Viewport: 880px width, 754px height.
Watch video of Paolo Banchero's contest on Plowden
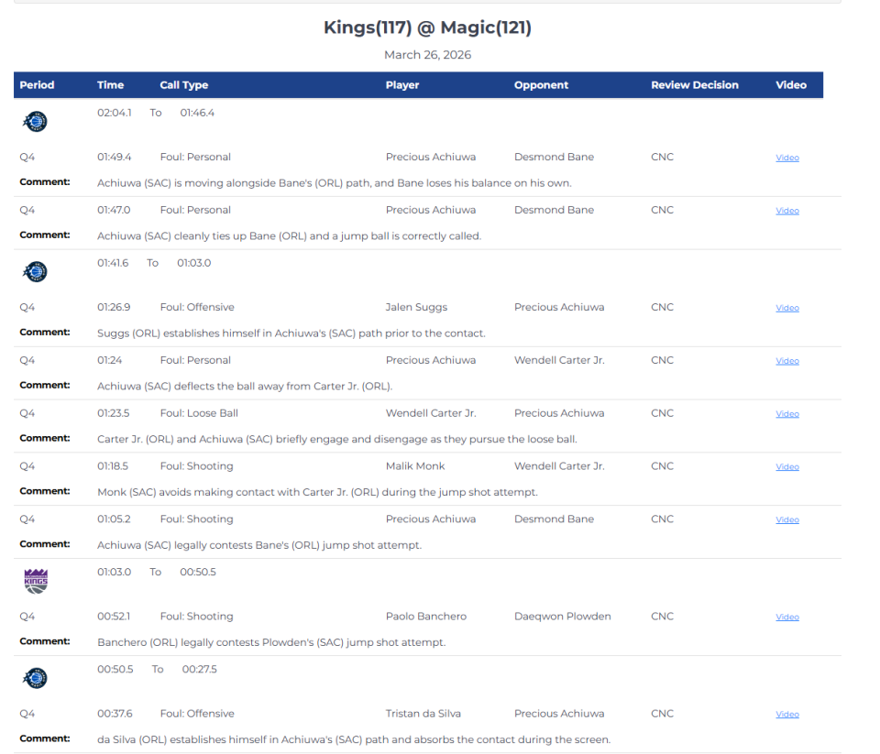pyautogui.click(x=787, y=617)
